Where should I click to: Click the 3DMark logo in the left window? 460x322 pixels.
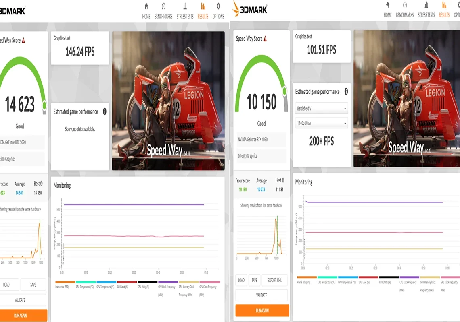pyautogui.click(x=13, y=11)
